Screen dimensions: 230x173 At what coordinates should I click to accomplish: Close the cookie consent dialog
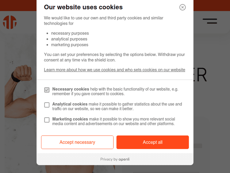182,7
